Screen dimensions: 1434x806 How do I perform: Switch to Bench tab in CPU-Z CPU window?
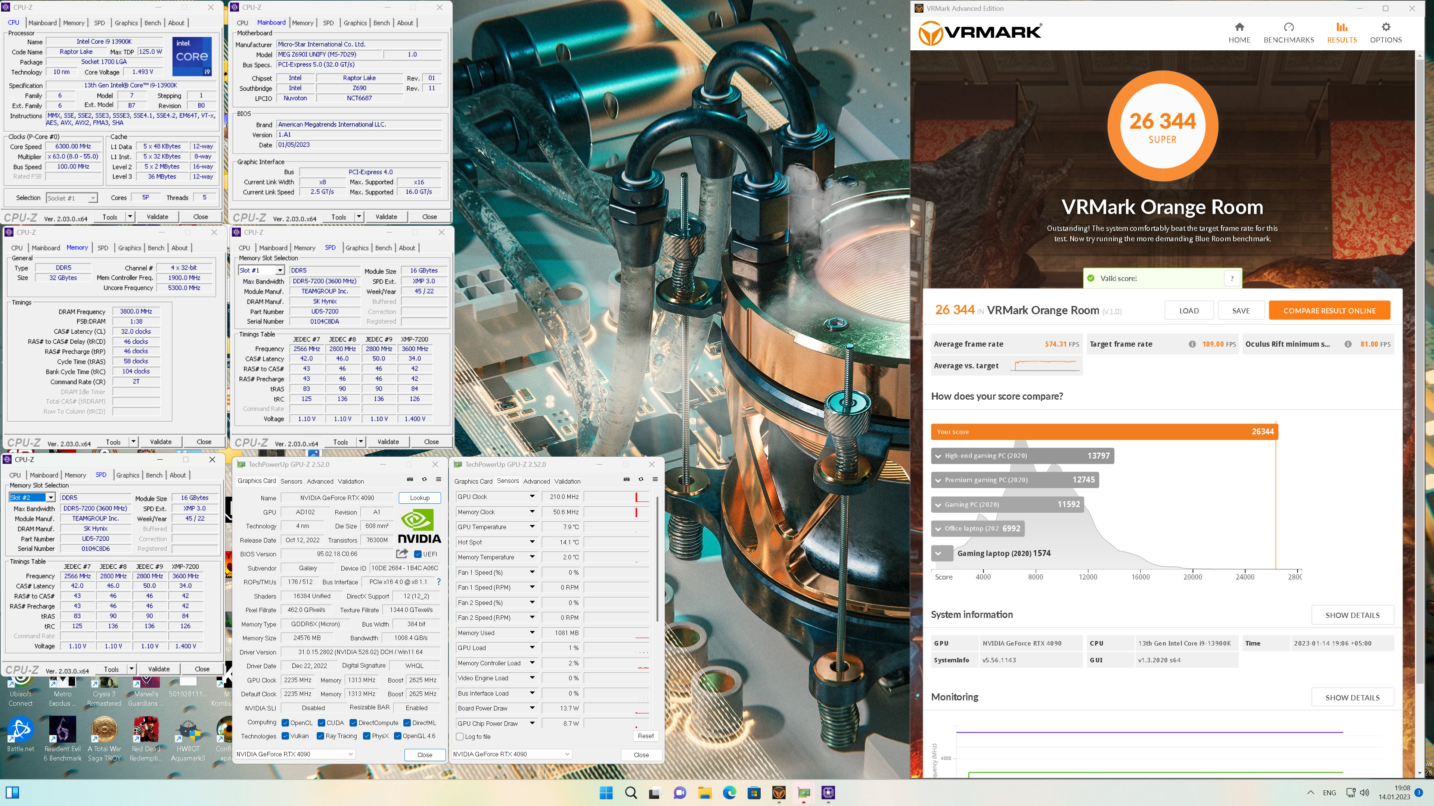coord(152,23)
